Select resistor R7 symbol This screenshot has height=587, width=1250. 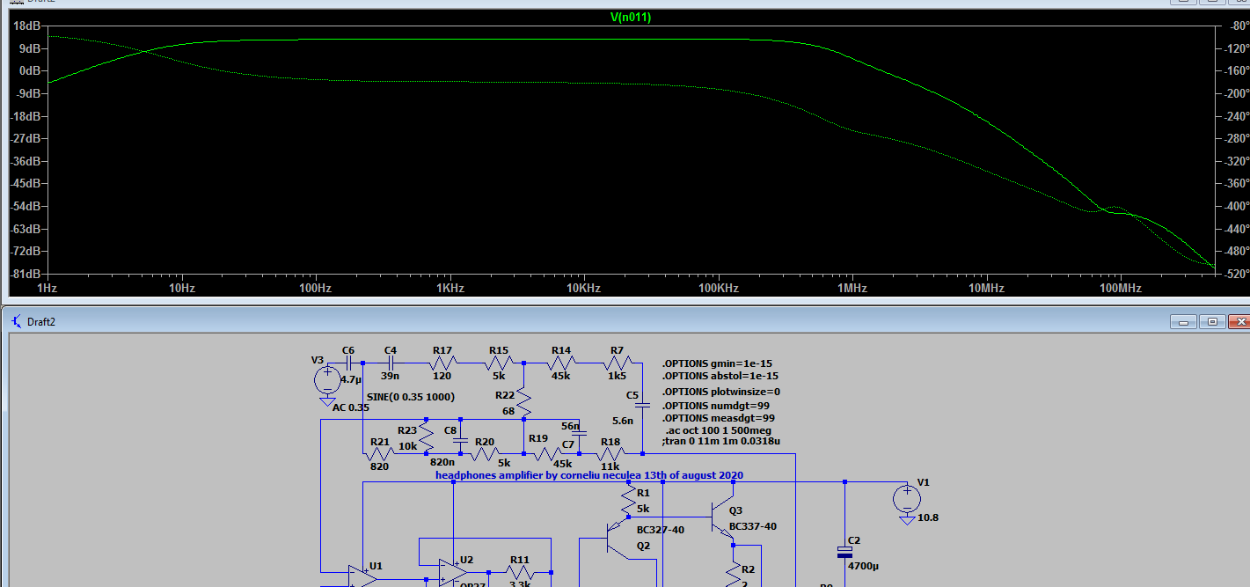618,362
